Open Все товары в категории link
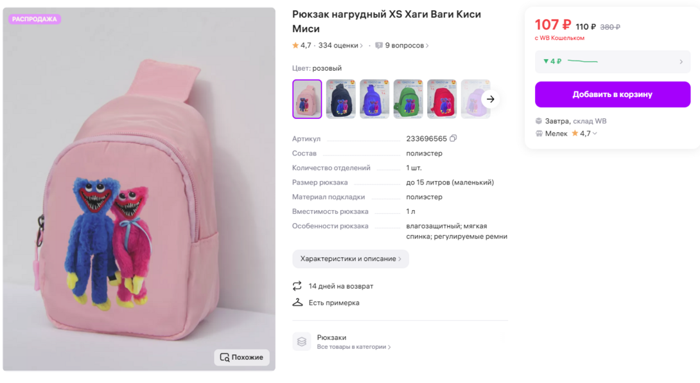 coord(354,347)
